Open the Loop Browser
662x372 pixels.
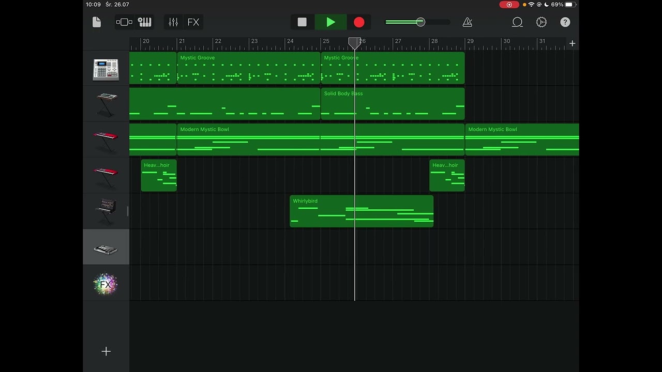click(517, 22)
